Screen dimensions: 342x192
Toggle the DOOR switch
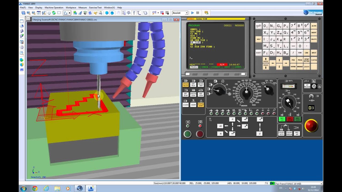(x=193, y=105)
